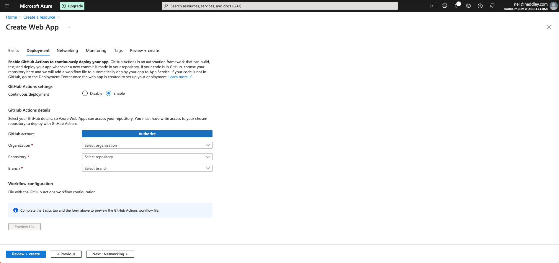Open the notifications bell
Viewport: 559px width, 263px height.
tap(457, 6)
